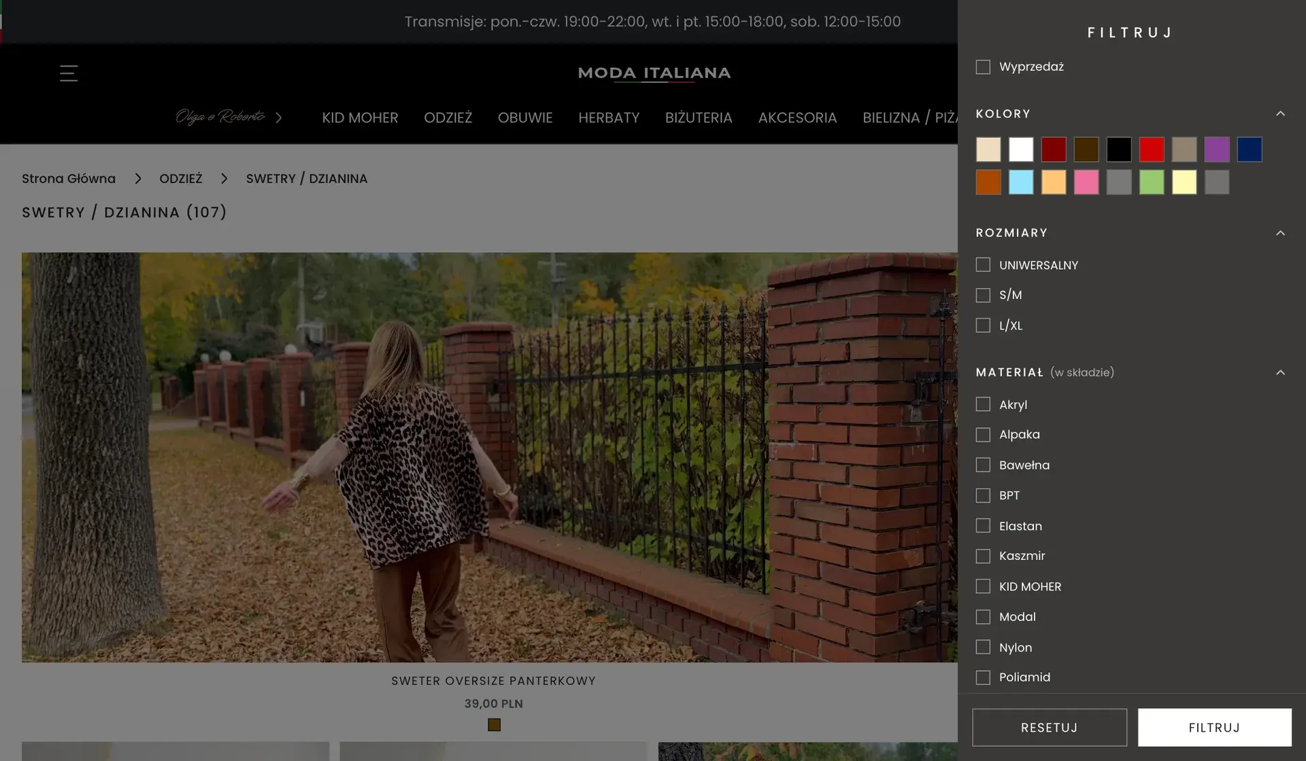Screen dimensions: 1306x761
Task: Go to Strona Główna breadcrumb
Action: 69,179
